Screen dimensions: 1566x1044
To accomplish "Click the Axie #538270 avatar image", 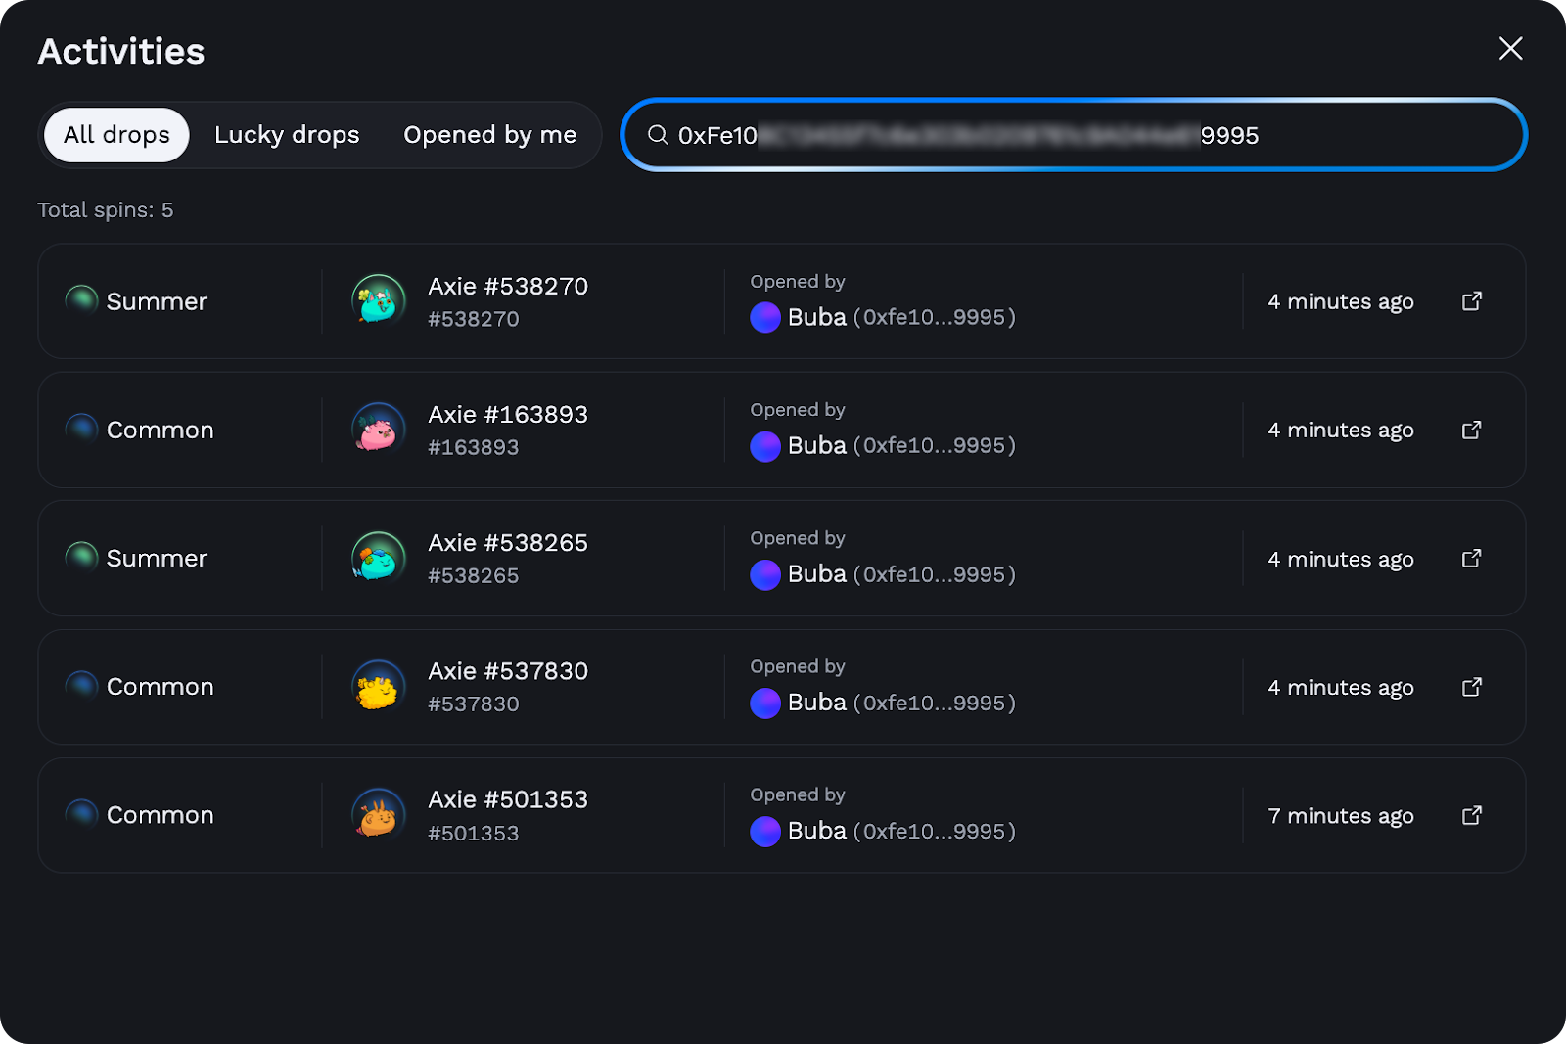I will click(x=379, y=300).
